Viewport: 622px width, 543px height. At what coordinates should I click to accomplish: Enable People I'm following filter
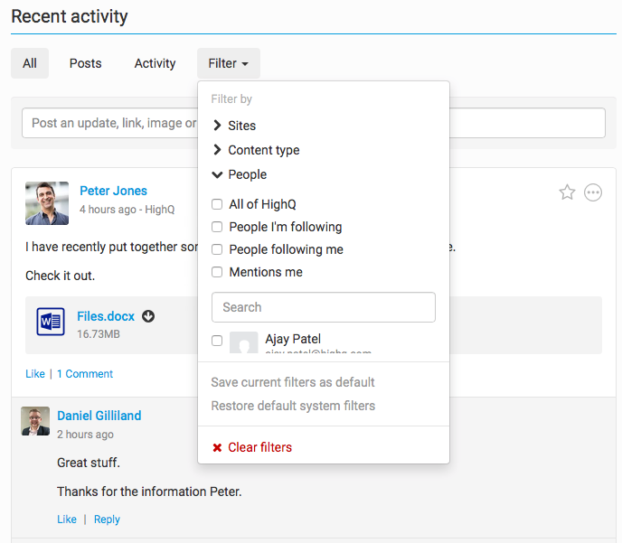pyautogui.click(x=217, y=227)
